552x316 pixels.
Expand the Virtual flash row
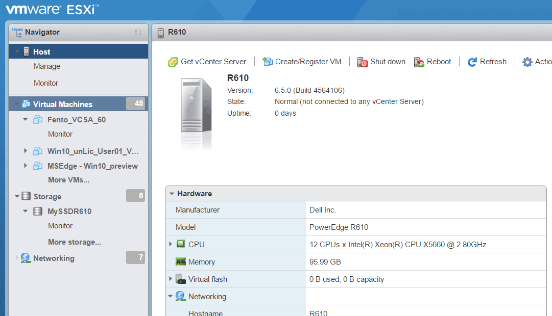(171, 279)
